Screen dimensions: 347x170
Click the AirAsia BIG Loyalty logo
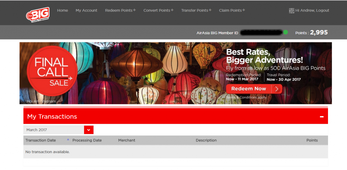[38, 15]
